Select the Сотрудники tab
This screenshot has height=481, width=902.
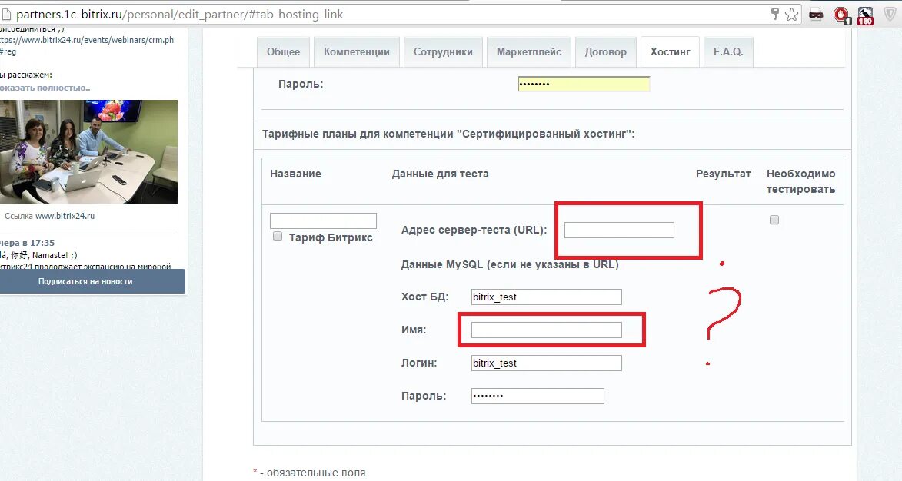click(x=443, y=51)
